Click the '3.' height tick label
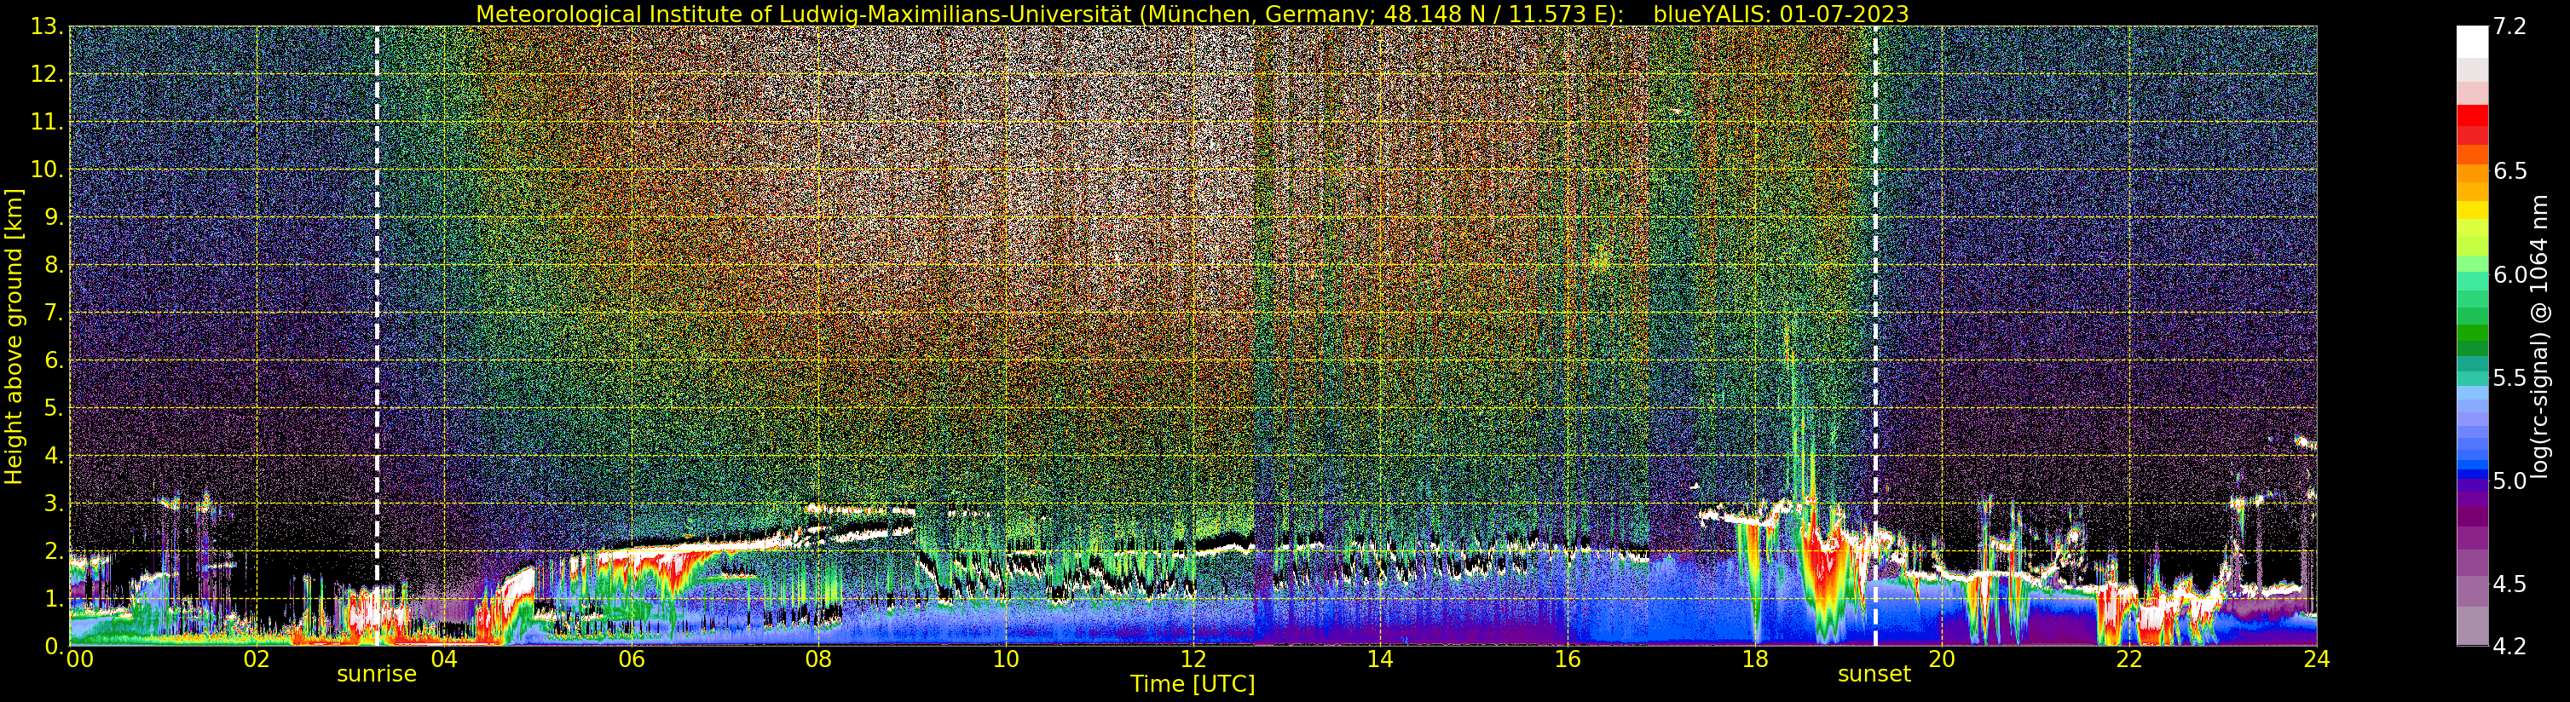The width and height of the screenshot is (2570, 702). coord(54,503)
